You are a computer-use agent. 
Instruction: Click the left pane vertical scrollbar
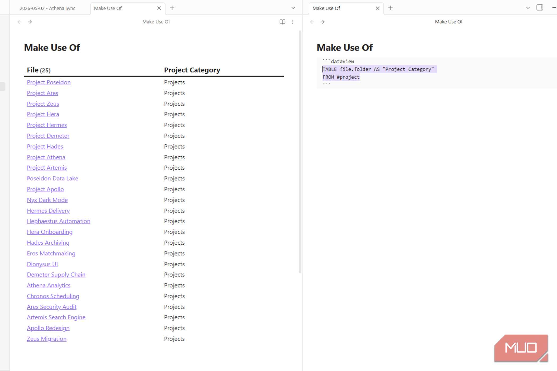300,152
